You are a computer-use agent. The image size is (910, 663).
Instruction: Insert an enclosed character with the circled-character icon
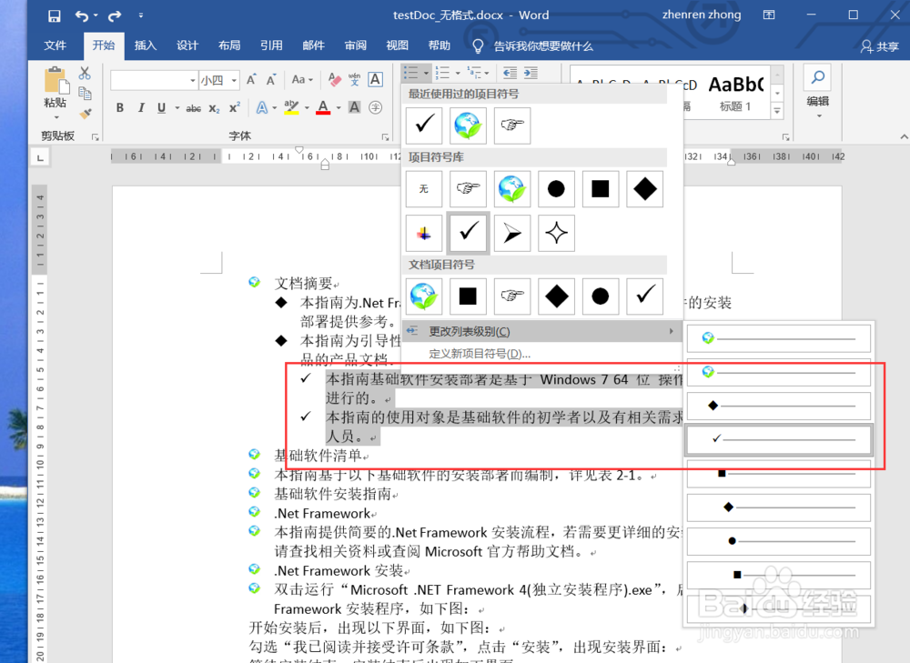(x=376, y=107)
